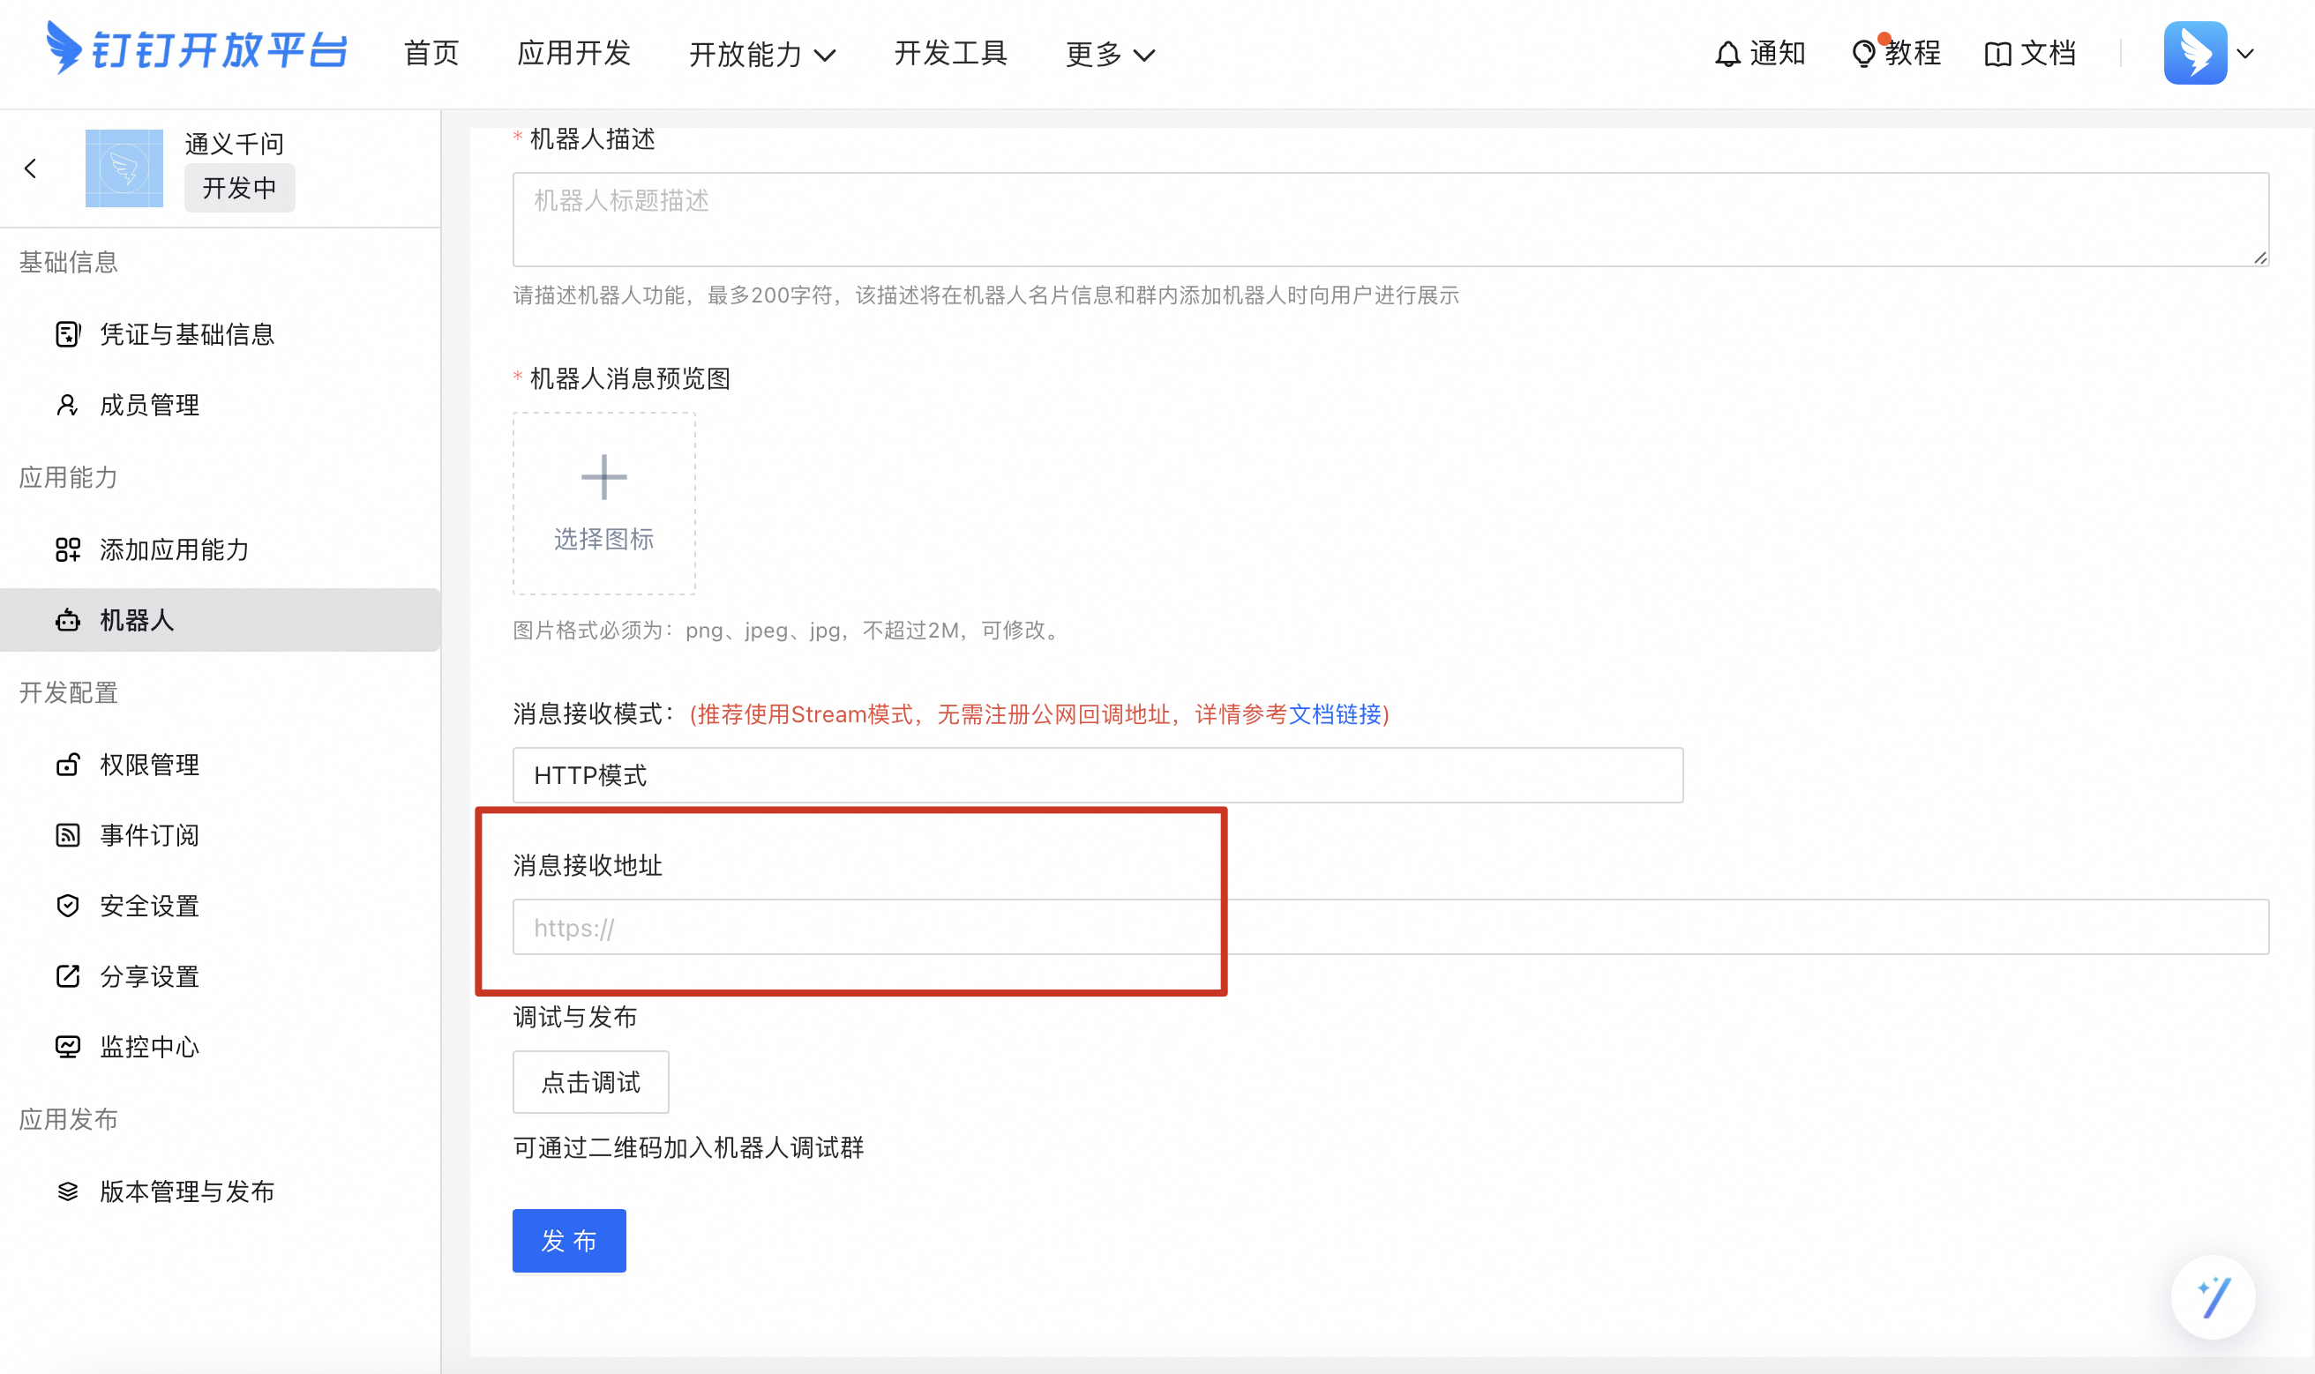Click the plus icon to 选择图标
The image size is (2315, 1374).
point(603,478)
